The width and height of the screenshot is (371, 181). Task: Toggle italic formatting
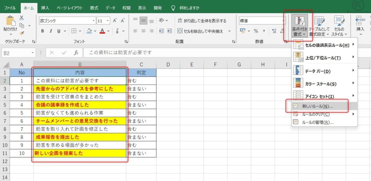tap(50, 31)
